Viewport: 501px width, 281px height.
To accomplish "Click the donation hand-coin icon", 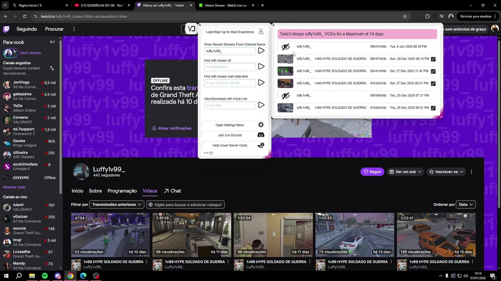I will (x=261, y=145).
